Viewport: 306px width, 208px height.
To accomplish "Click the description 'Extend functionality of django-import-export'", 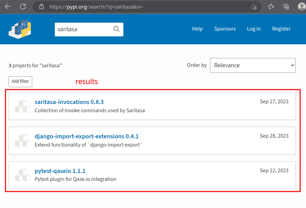I will coord(88,145).
